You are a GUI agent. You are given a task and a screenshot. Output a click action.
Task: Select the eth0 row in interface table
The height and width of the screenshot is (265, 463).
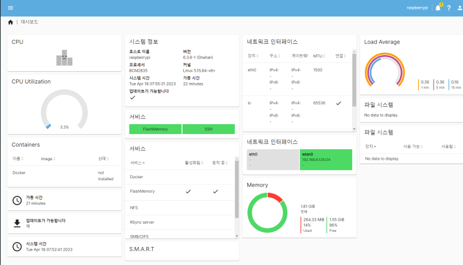coord(297,79)
